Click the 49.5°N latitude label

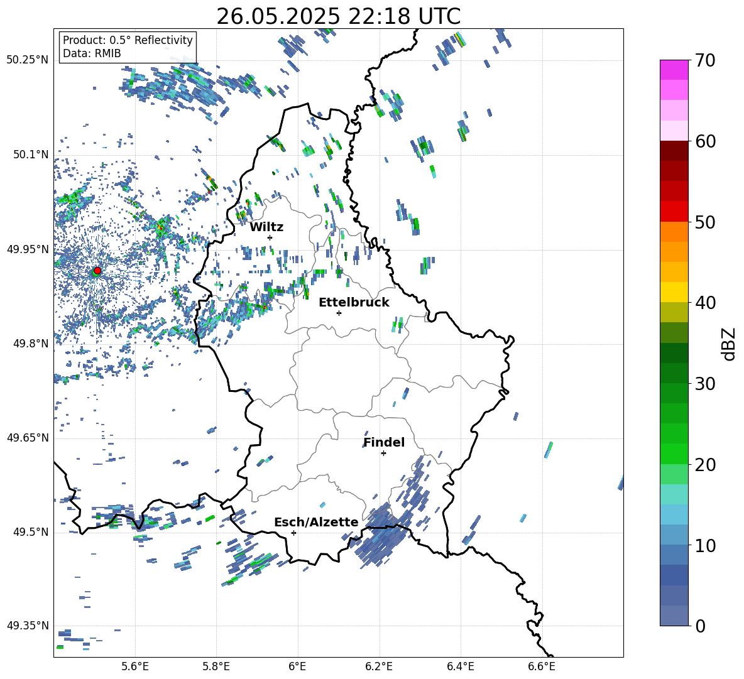click(31, 532)
